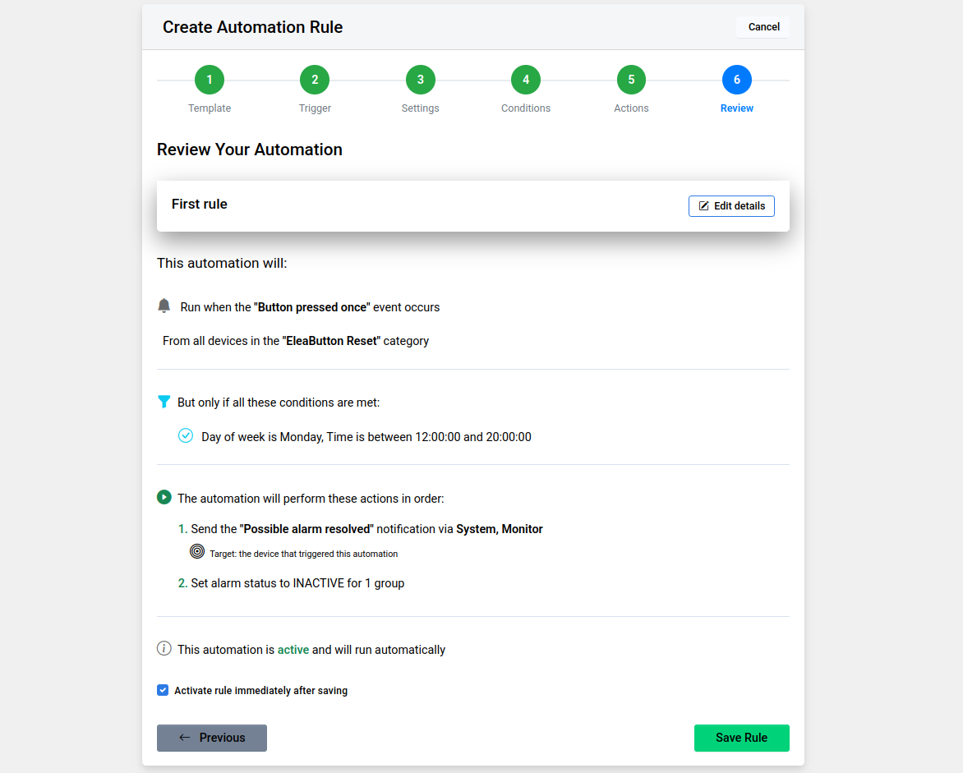Open step 3 Settings

tap(420, 80)
